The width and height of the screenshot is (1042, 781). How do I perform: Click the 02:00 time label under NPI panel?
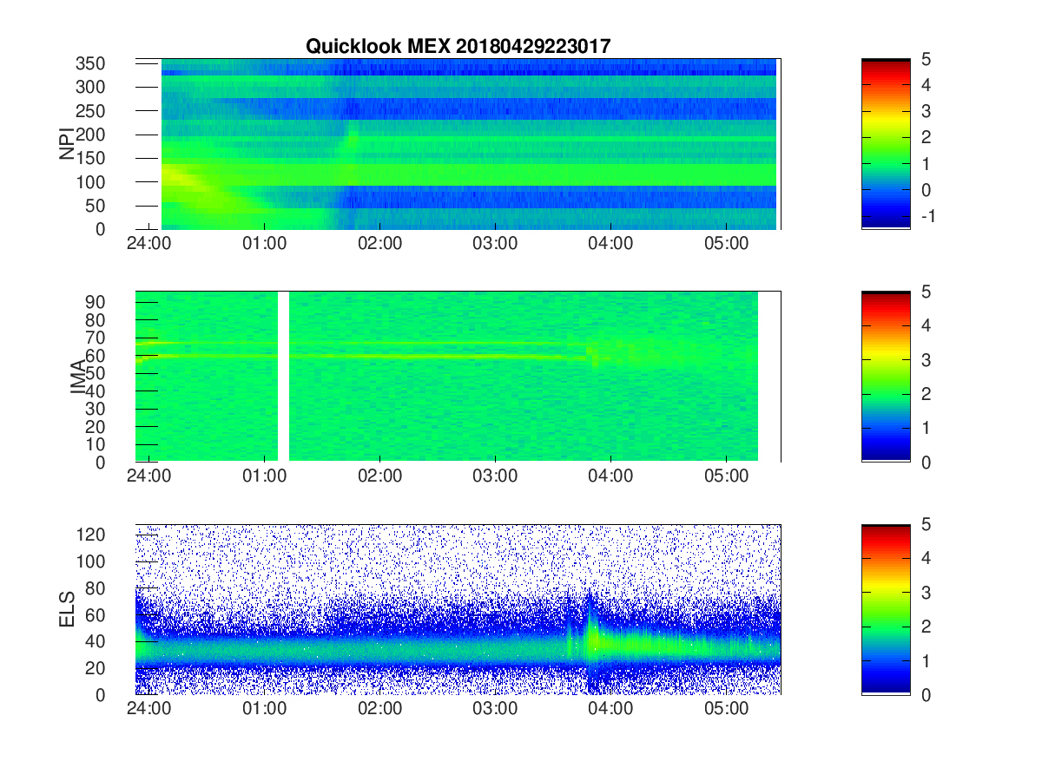point(379,244)
